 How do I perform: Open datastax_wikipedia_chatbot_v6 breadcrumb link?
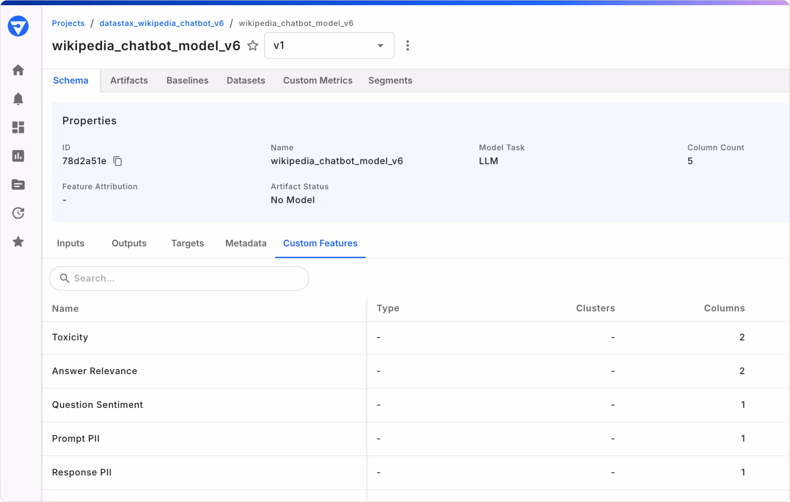pyautogui.click(x=161, y=23)
